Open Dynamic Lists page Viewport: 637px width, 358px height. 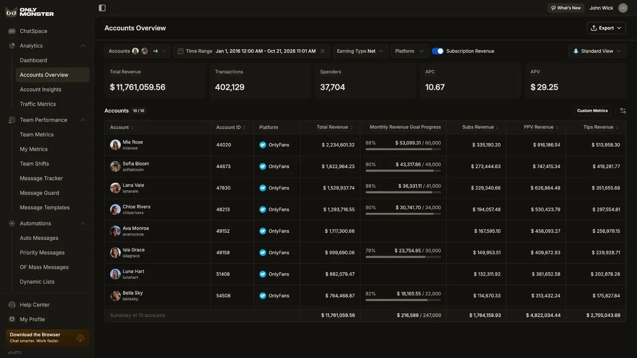[37, 282]
